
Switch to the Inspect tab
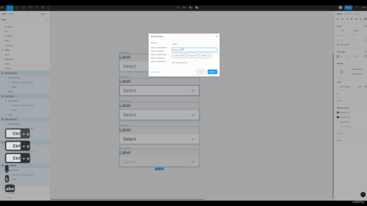coord(357,14)
